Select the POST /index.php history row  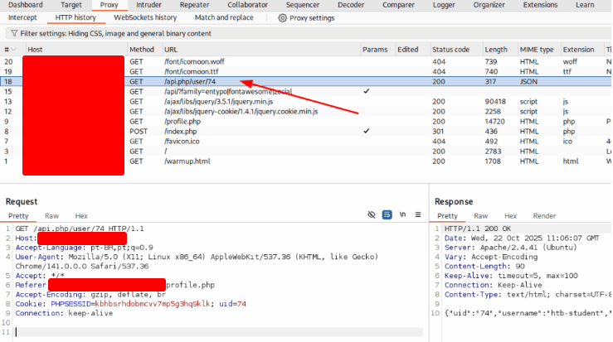click(x=181, y=131)
